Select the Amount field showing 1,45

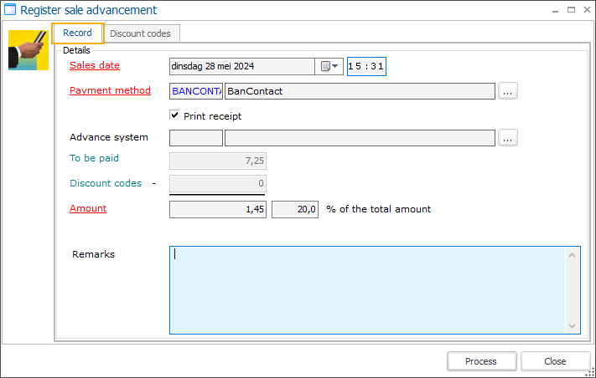pyautogui.click(x=218, y=209)
